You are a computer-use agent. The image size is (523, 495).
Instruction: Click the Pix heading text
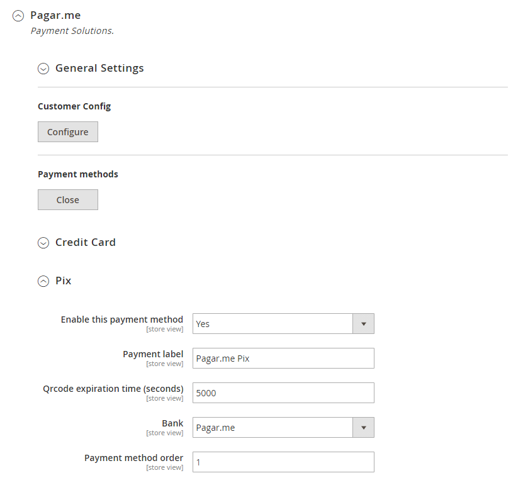pos(64,281)
